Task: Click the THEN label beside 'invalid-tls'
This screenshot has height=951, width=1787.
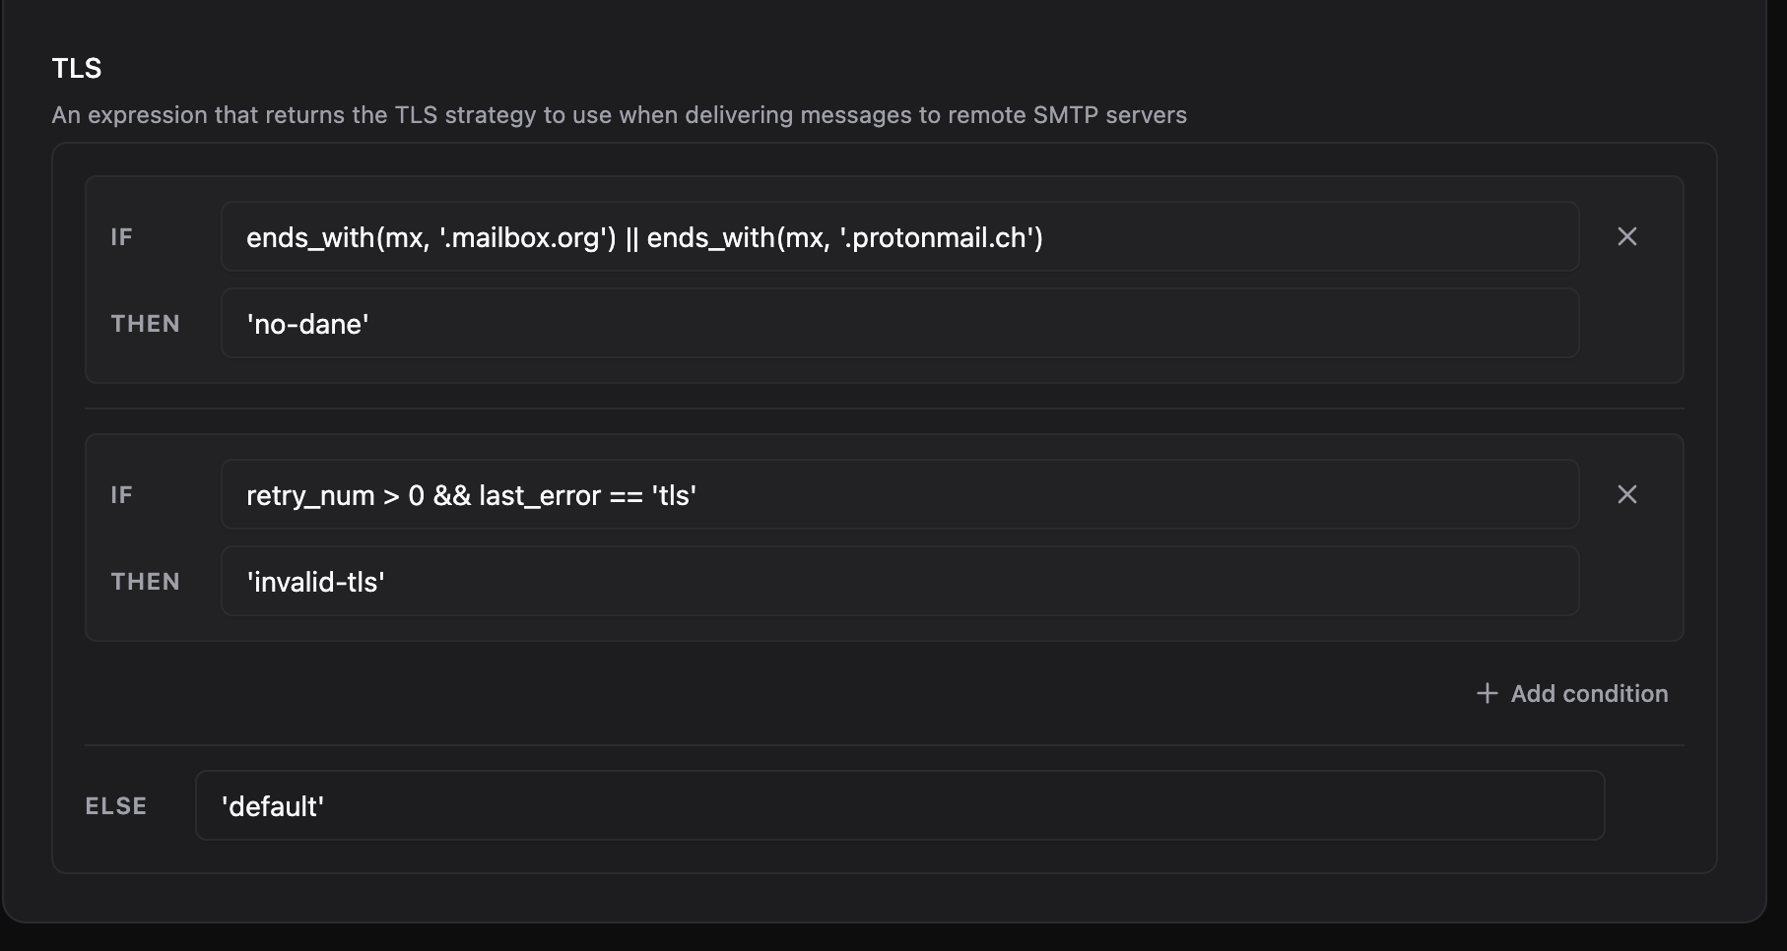Action: pos(145,582)
